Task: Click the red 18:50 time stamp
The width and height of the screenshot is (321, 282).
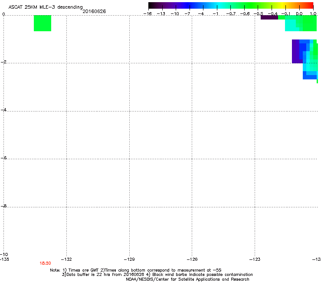Action: tap(45, 263)
